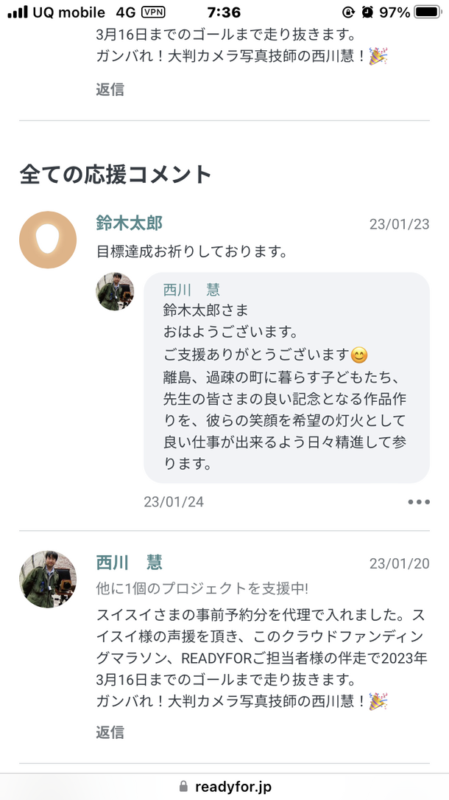
Task: Tap the VPN indicator in the status bar
Action: [153, 13]
